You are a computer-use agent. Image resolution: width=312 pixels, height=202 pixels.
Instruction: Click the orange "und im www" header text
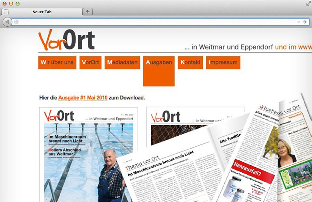(x=293, y=47)
